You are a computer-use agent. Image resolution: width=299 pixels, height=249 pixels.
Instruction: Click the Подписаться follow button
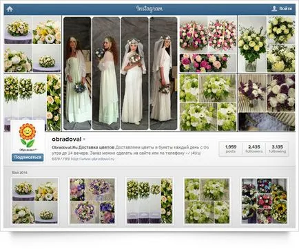tap(28, 158)
